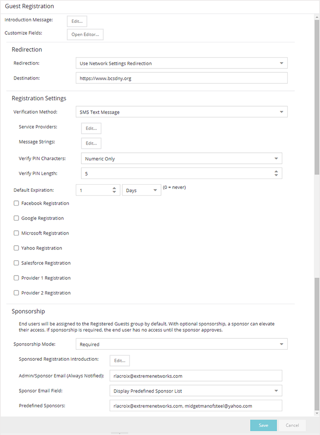Check Microsoft Registration
Viewport: 320px width, 435px height.
pyautogui.click(x=16, y=233)
